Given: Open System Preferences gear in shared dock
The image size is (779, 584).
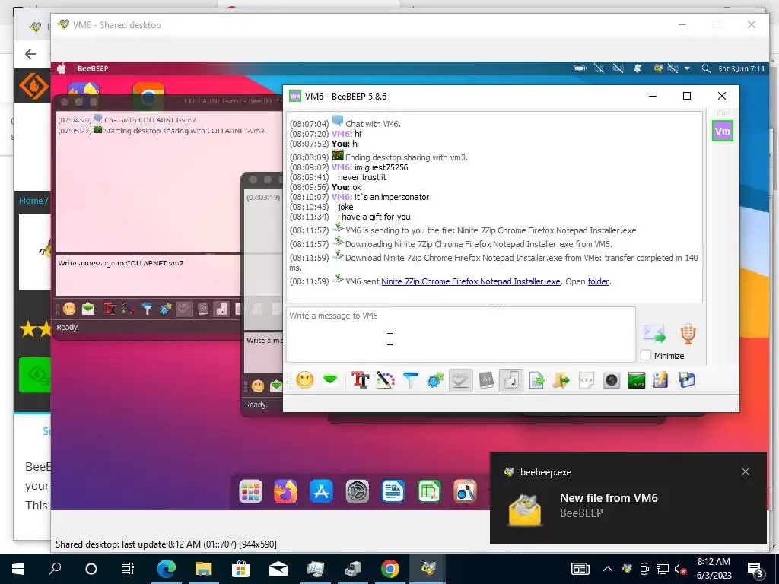Looking at the screenshot, I should coord(358,492).
